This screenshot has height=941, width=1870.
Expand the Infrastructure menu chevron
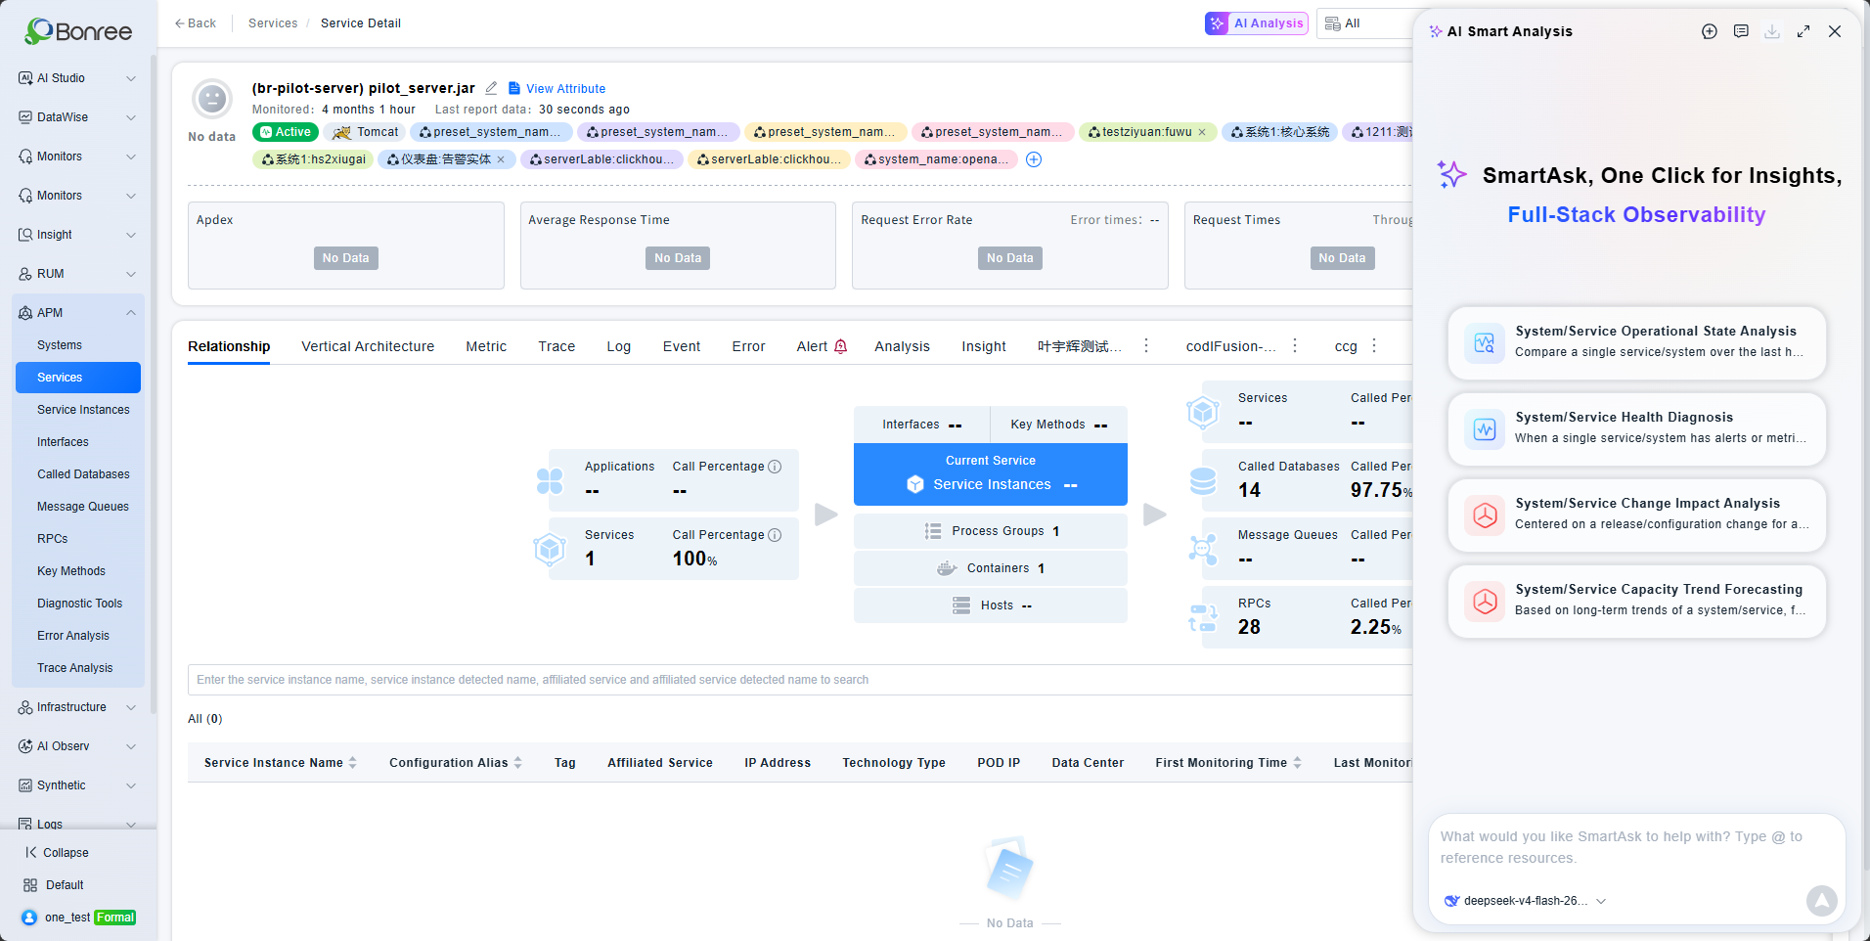point(131,707)
